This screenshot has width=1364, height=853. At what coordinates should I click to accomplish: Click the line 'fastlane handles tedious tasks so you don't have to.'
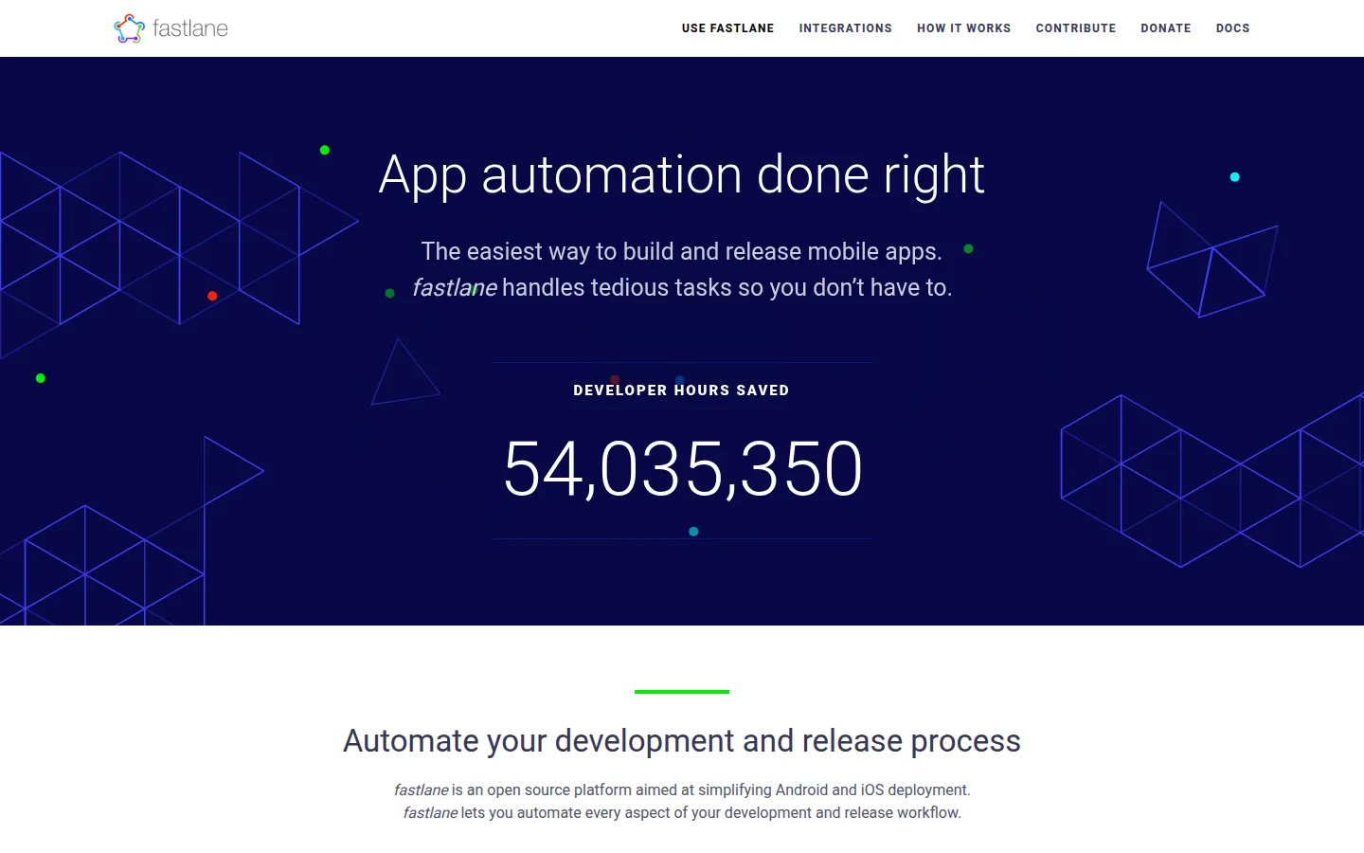pyautogui.click(x=682, y=287)
